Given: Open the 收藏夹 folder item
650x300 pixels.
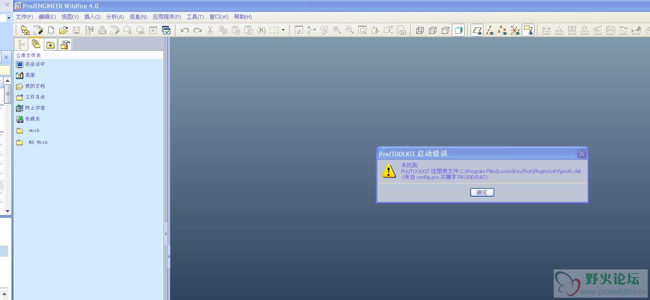Looking at the screenshot, I should [28, 119].
